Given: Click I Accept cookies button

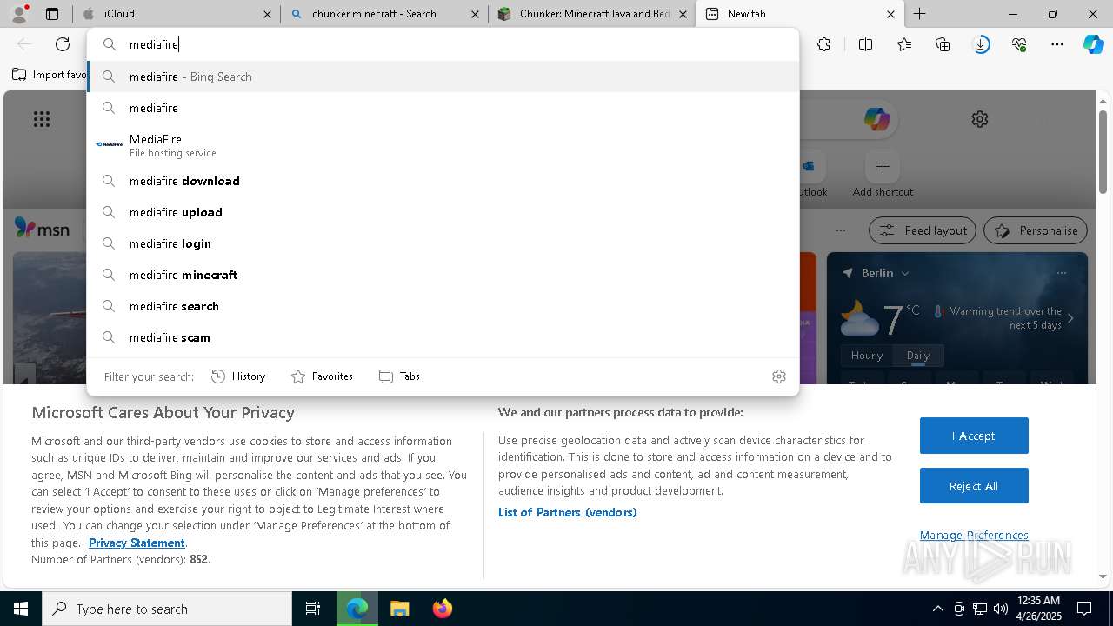Looking at the screenshot, I should click(x=974, y=436).
